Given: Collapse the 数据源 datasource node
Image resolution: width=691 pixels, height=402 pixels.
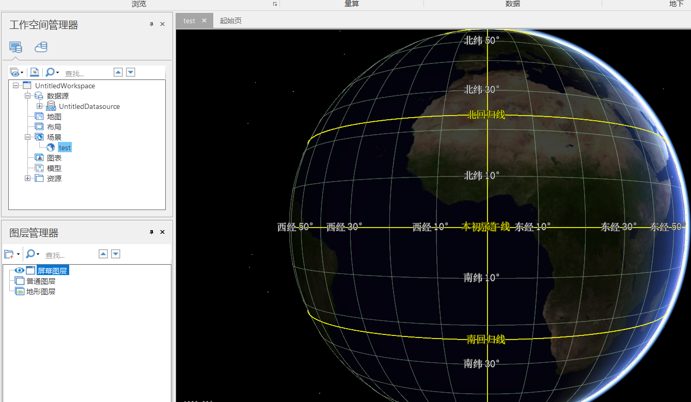Looking at the screenshot, I should point(28,96).
